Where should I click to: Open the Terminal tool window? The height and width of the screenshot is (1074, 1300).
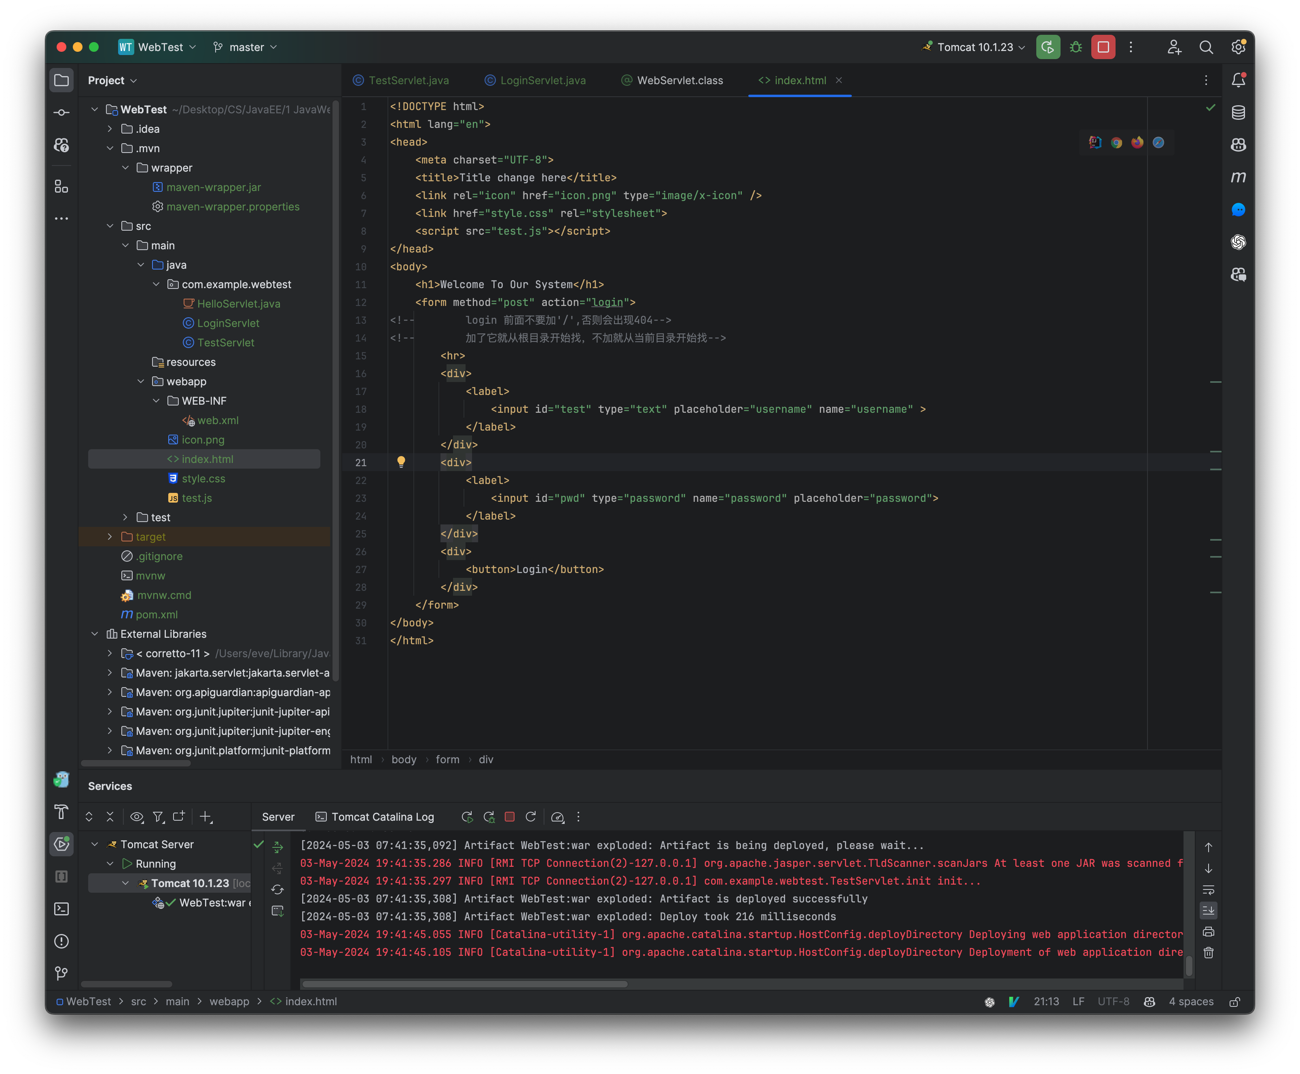tap(61, 909)
